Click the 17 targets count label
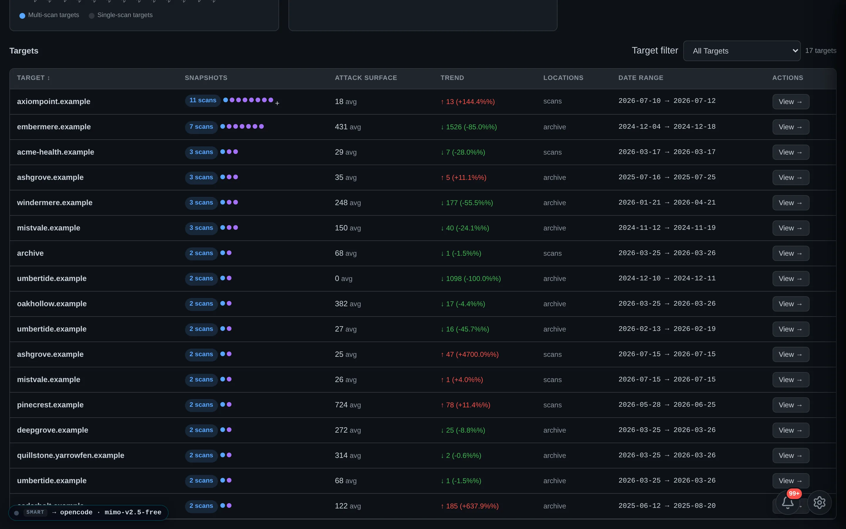846x529 pixels. tap(821, 51)
